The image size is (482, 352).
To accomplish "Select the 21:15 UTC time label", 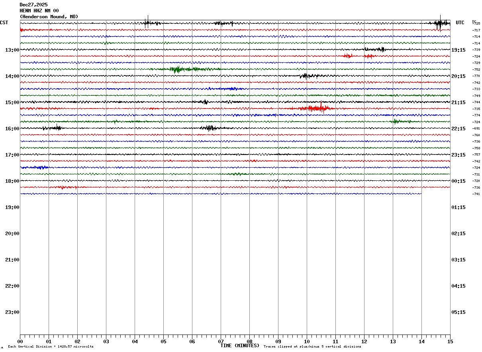I will [x=458, y=103].
